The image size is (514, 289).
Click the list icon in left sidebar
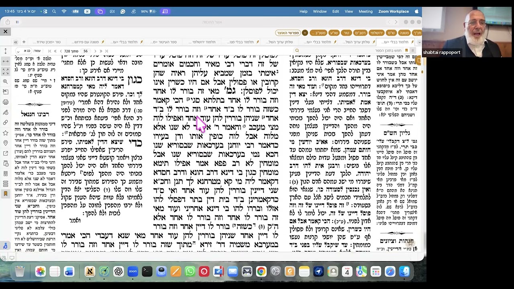5,184
